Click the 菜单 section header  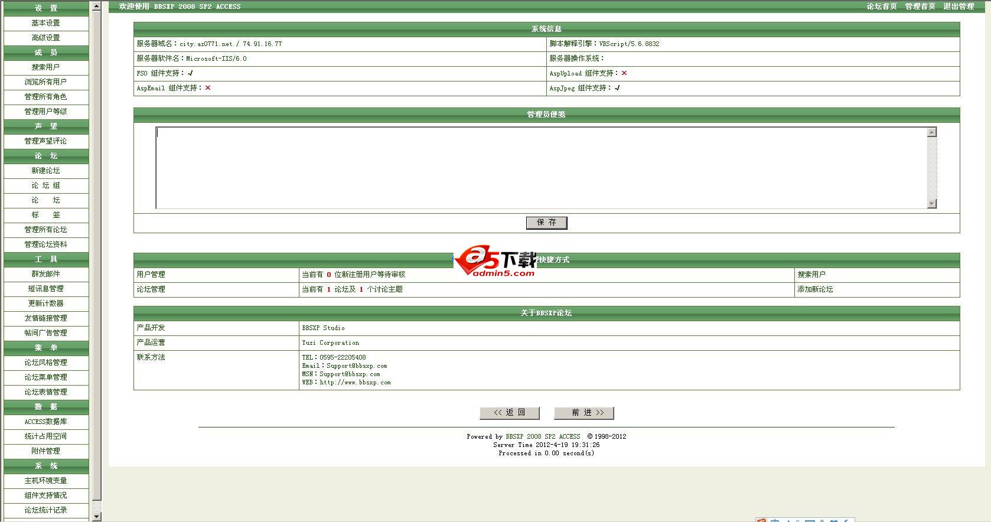point(45,348)
